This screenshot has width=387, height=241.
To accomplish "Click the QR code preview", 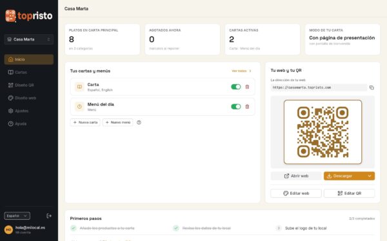I will tap(323, 132).
